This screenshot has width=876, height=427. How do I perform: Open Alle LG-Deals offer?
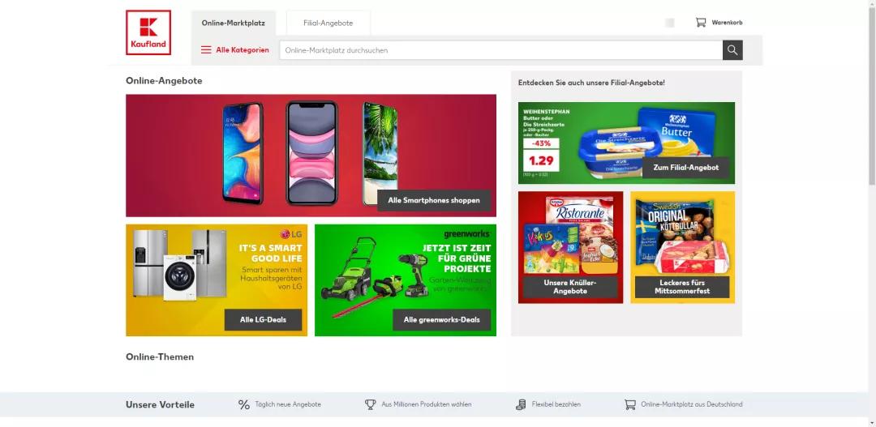[263, 320]
